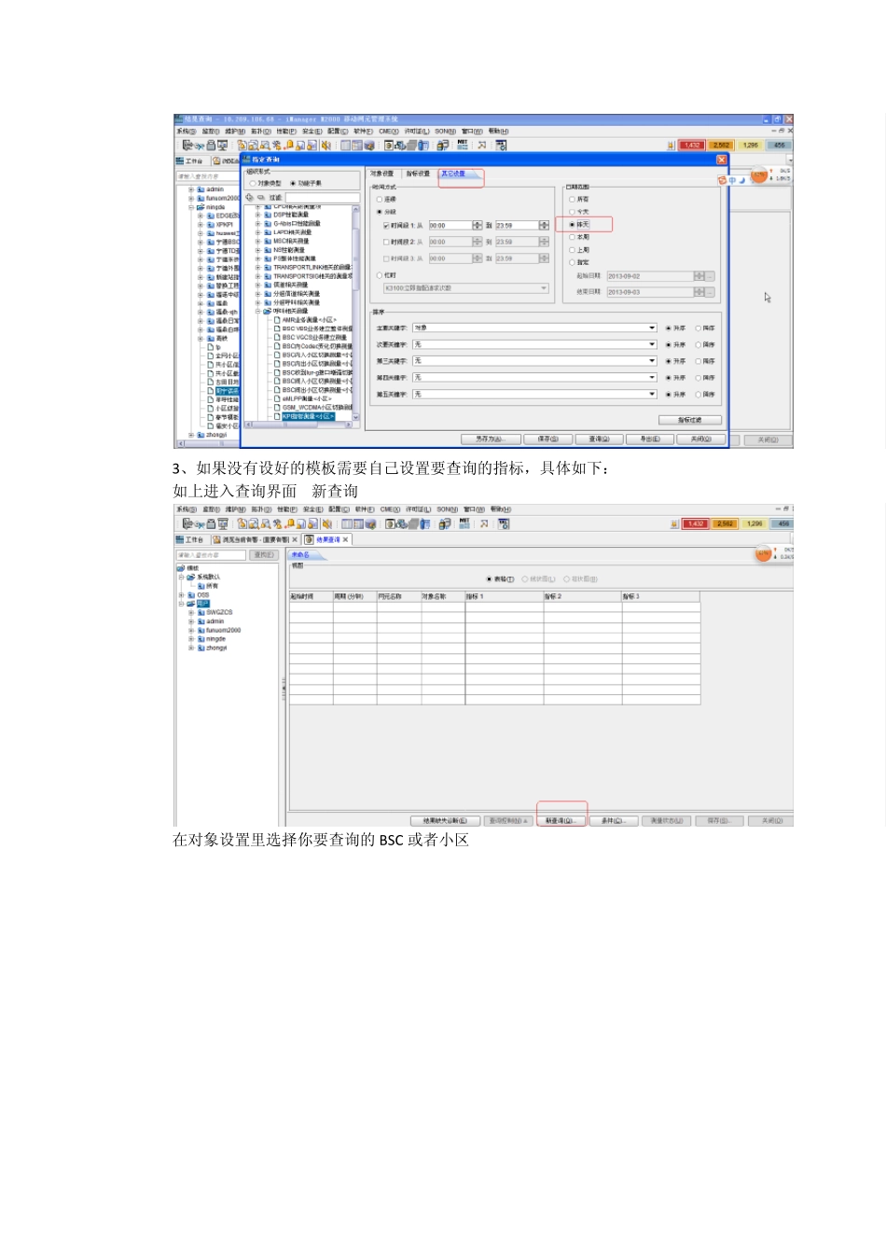Open the 结果查询 tab in lower window
Viewport: 886px width, 1254px height.
coord(327,539)
